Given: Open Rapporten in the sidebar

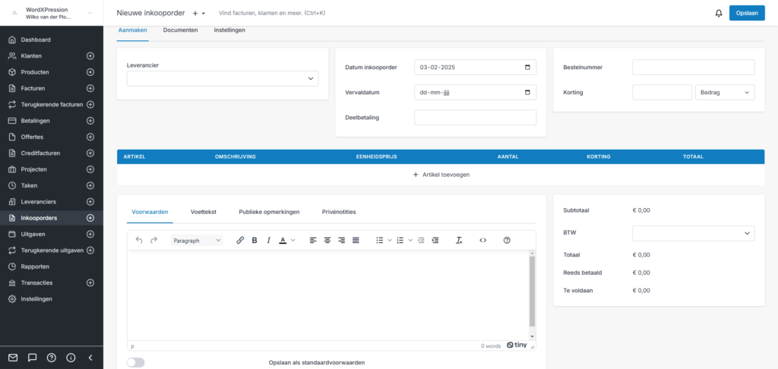Looking at the screenshot, I should 35,266.
